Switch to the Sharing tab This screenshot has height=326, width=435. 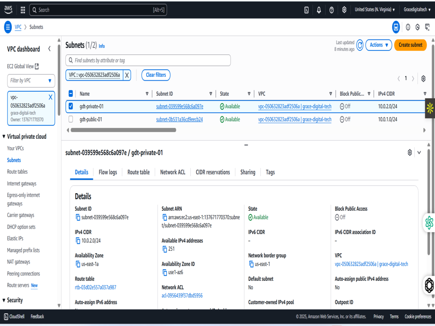pyautogui.click(x=248, y=172)
